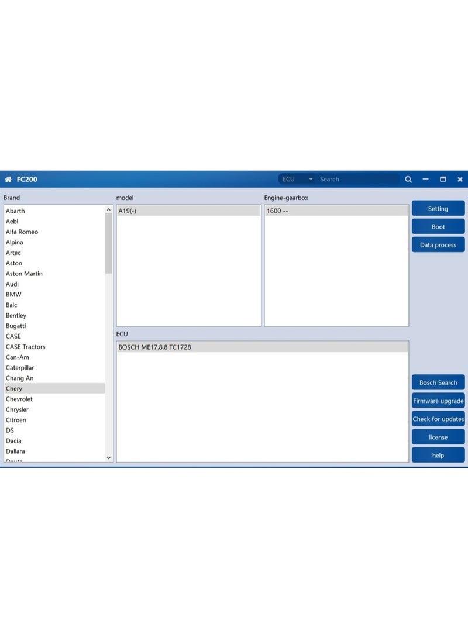Viewport: 468px width, 638px height.
Task: Open the help button
Action: pyautogui.click(x=438, y=456)
